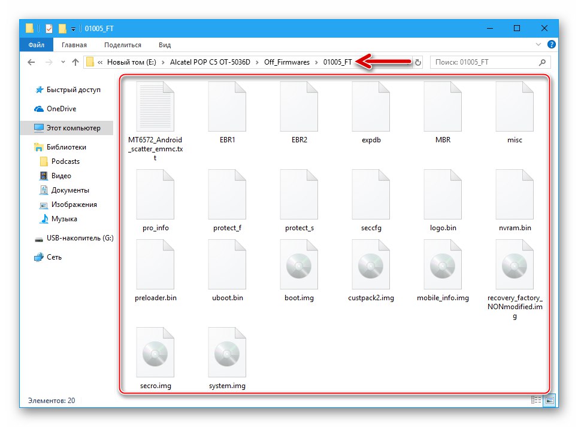Select the MBR file icon
578x427 pixels.
[x=443, y=106]
